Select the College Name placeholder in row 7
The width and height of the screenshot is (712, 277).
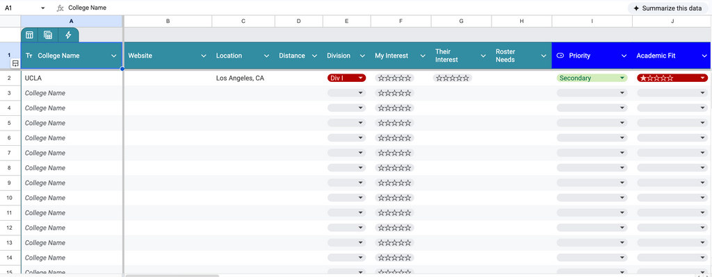pyautogui.click(x=72, y=153)
